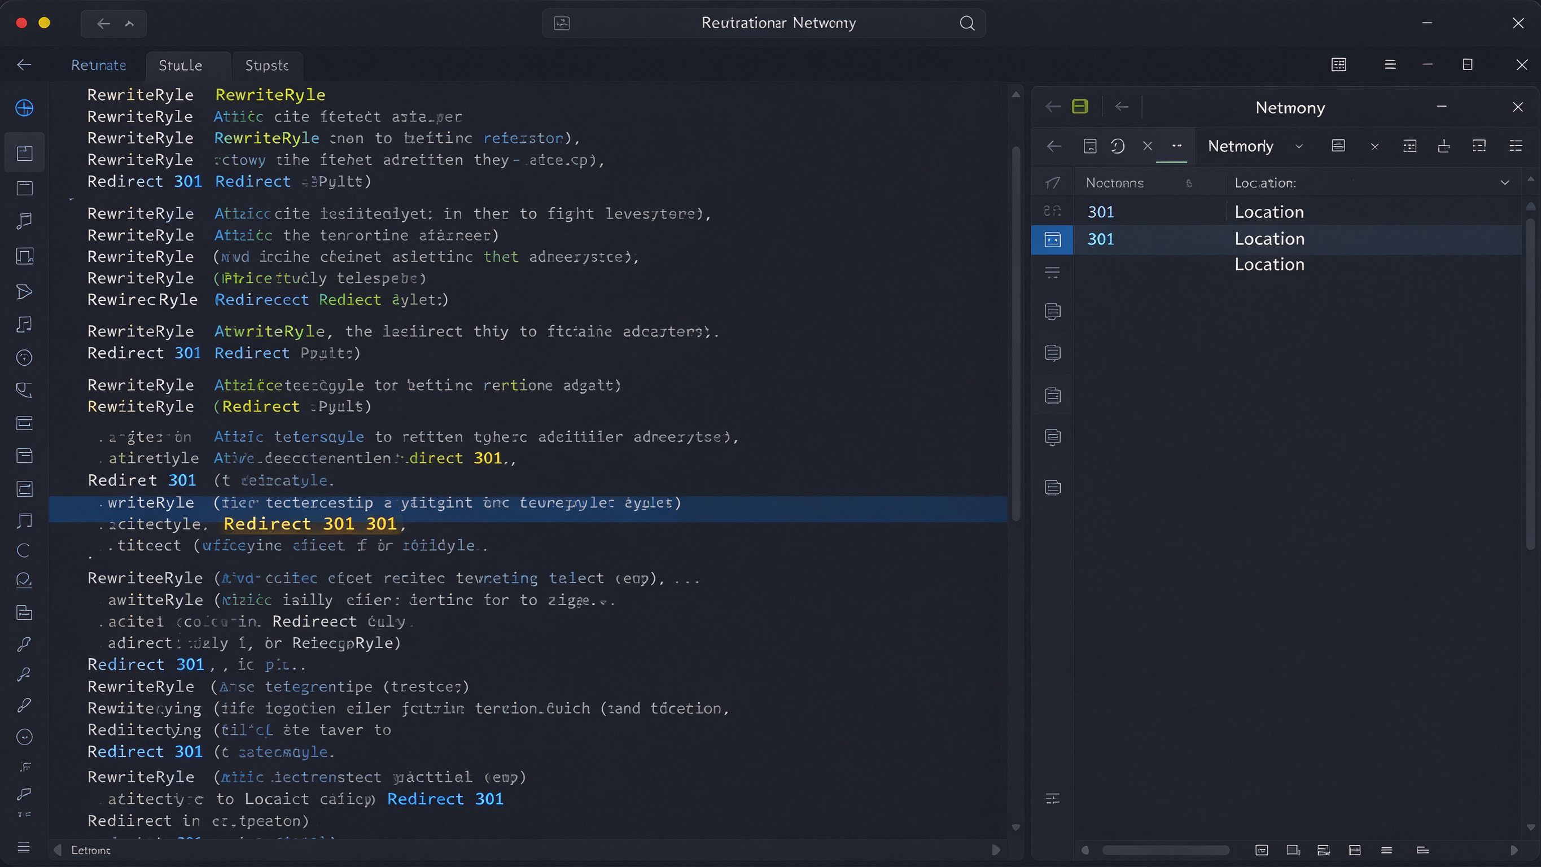Click the Reutrationar Netwony search field
Viewport: 1541px width, 867px height.
point(764,23)
